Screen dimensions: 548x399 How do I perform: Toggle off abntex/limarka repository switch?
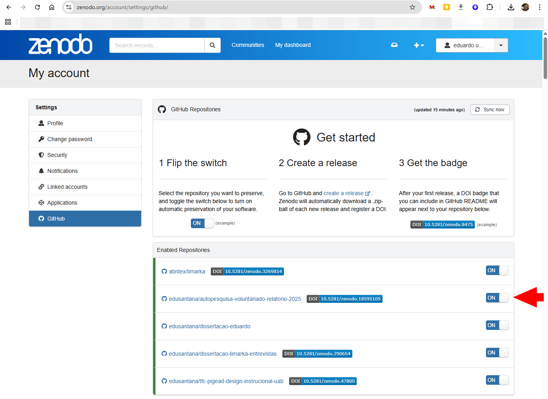pyautogui.click(x=497, y=271)
